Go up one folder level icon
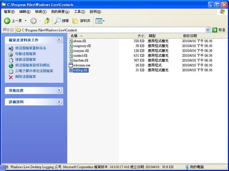This screenshot has height=171, width=229. (47, 21)
